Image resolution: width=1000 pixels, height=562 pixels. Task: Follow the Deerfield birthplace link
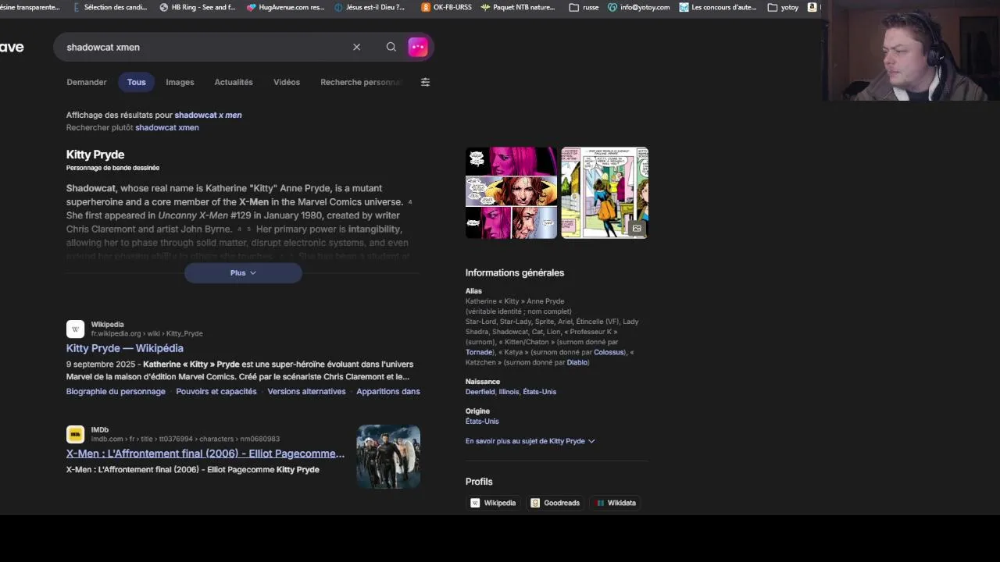[480, 392]
